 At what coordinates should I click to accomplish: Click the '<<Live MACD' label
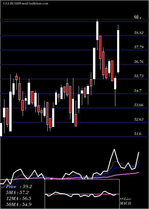125,201
